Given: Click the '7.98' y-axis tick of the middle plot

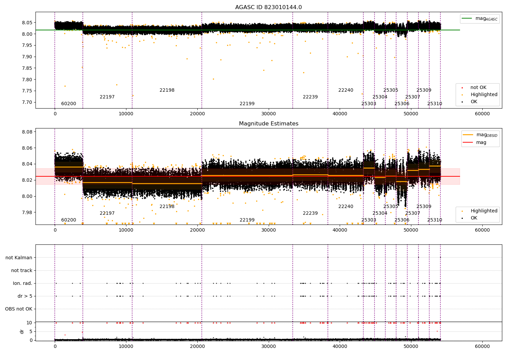Looking at the screenshot, I should tap(27, 212).
